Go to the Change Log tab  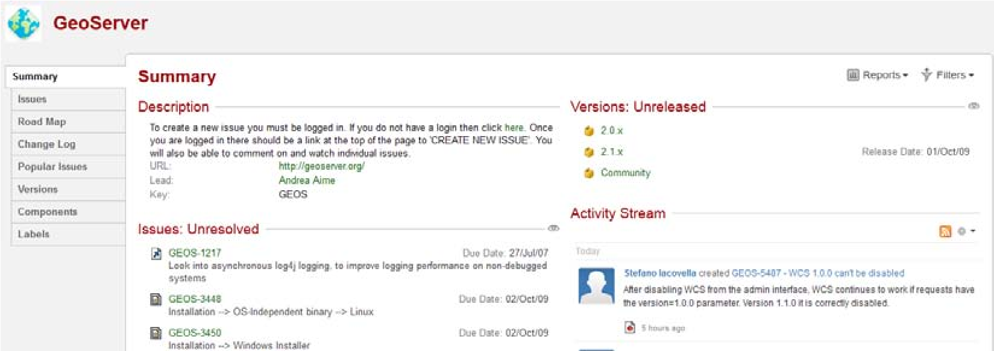pos(68,144)
